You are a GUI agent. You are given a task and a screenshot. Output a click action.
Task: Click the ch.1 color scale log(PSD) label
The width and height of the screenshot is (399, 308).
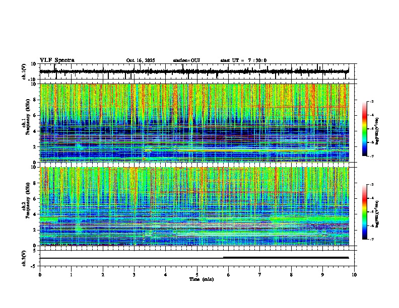click(x=377, y=131)
